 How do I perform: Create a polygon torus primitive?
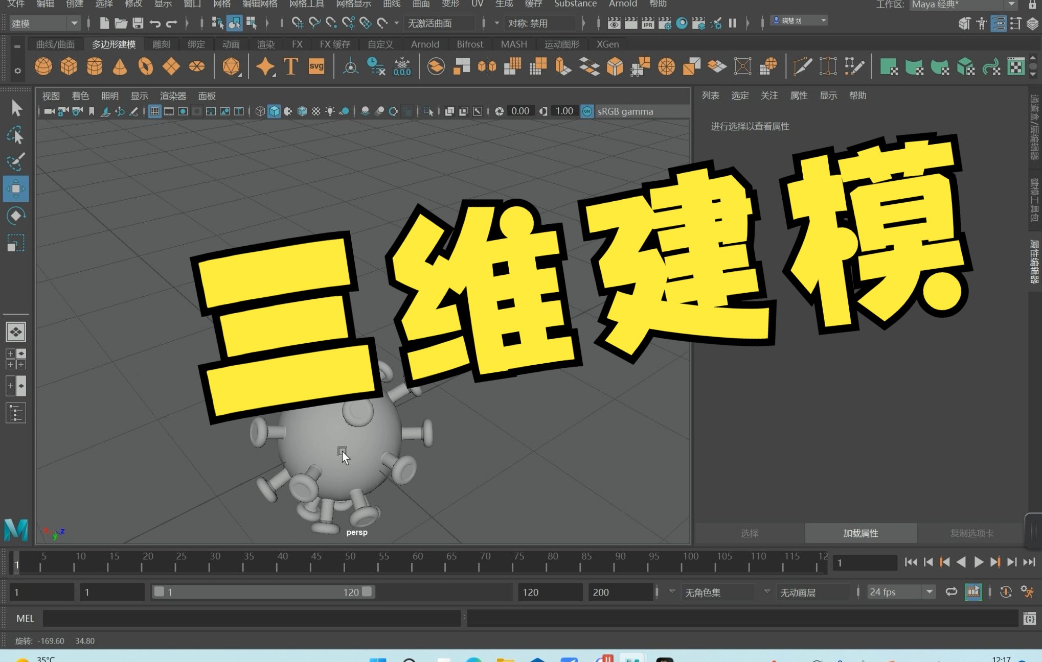point(146,66)
